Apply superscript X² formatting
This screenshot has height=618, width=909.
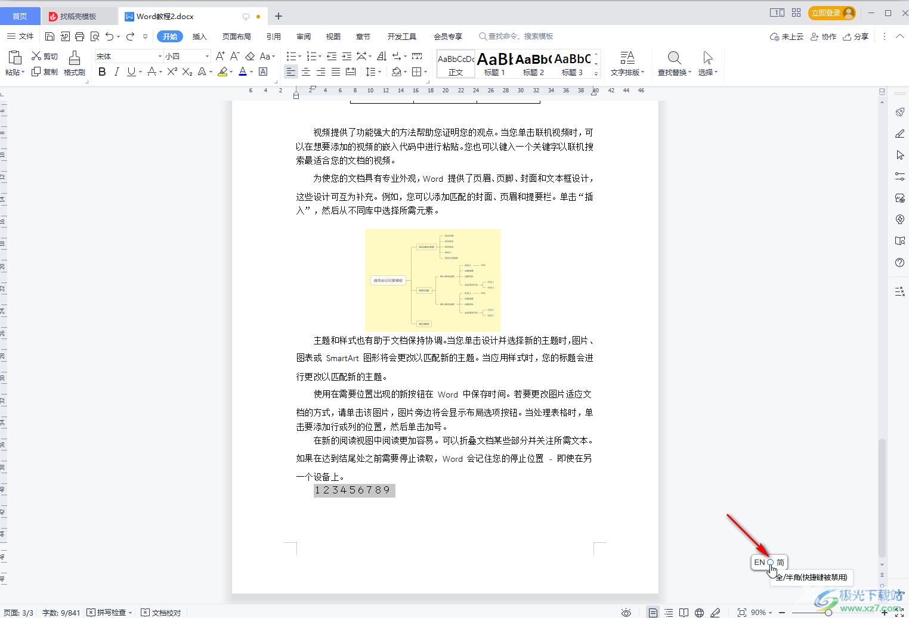pyautogui.click(x=172, y=72)
